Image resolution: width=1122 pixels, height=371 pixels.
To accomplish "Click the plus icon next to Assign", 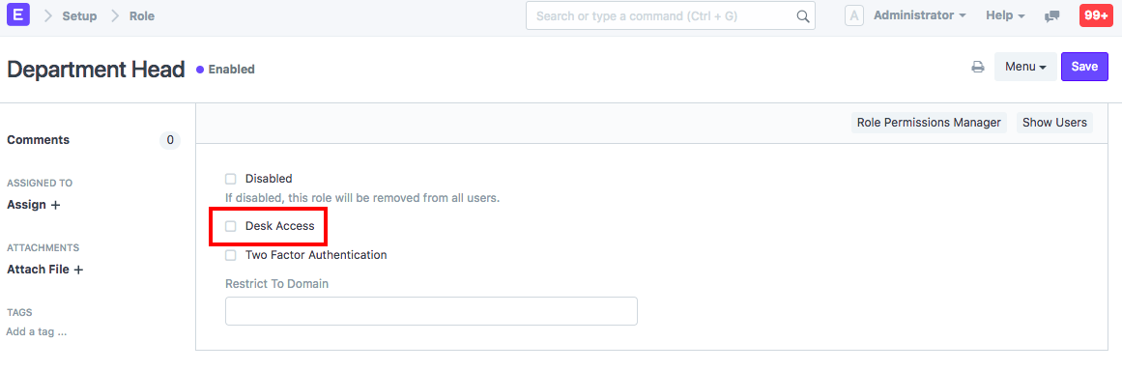I will (55, 205).
